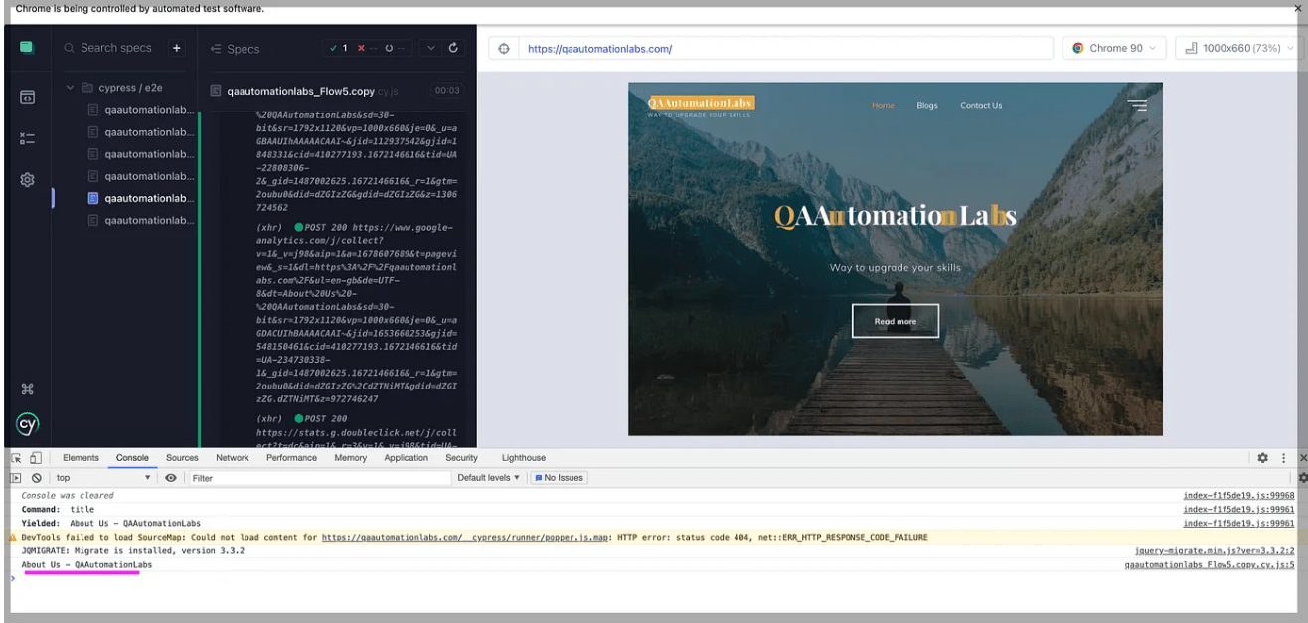Click the 'JQMIGRATE: Migrate is installed' line
Screen dimensions: 1308x623
tap(132, 550)
